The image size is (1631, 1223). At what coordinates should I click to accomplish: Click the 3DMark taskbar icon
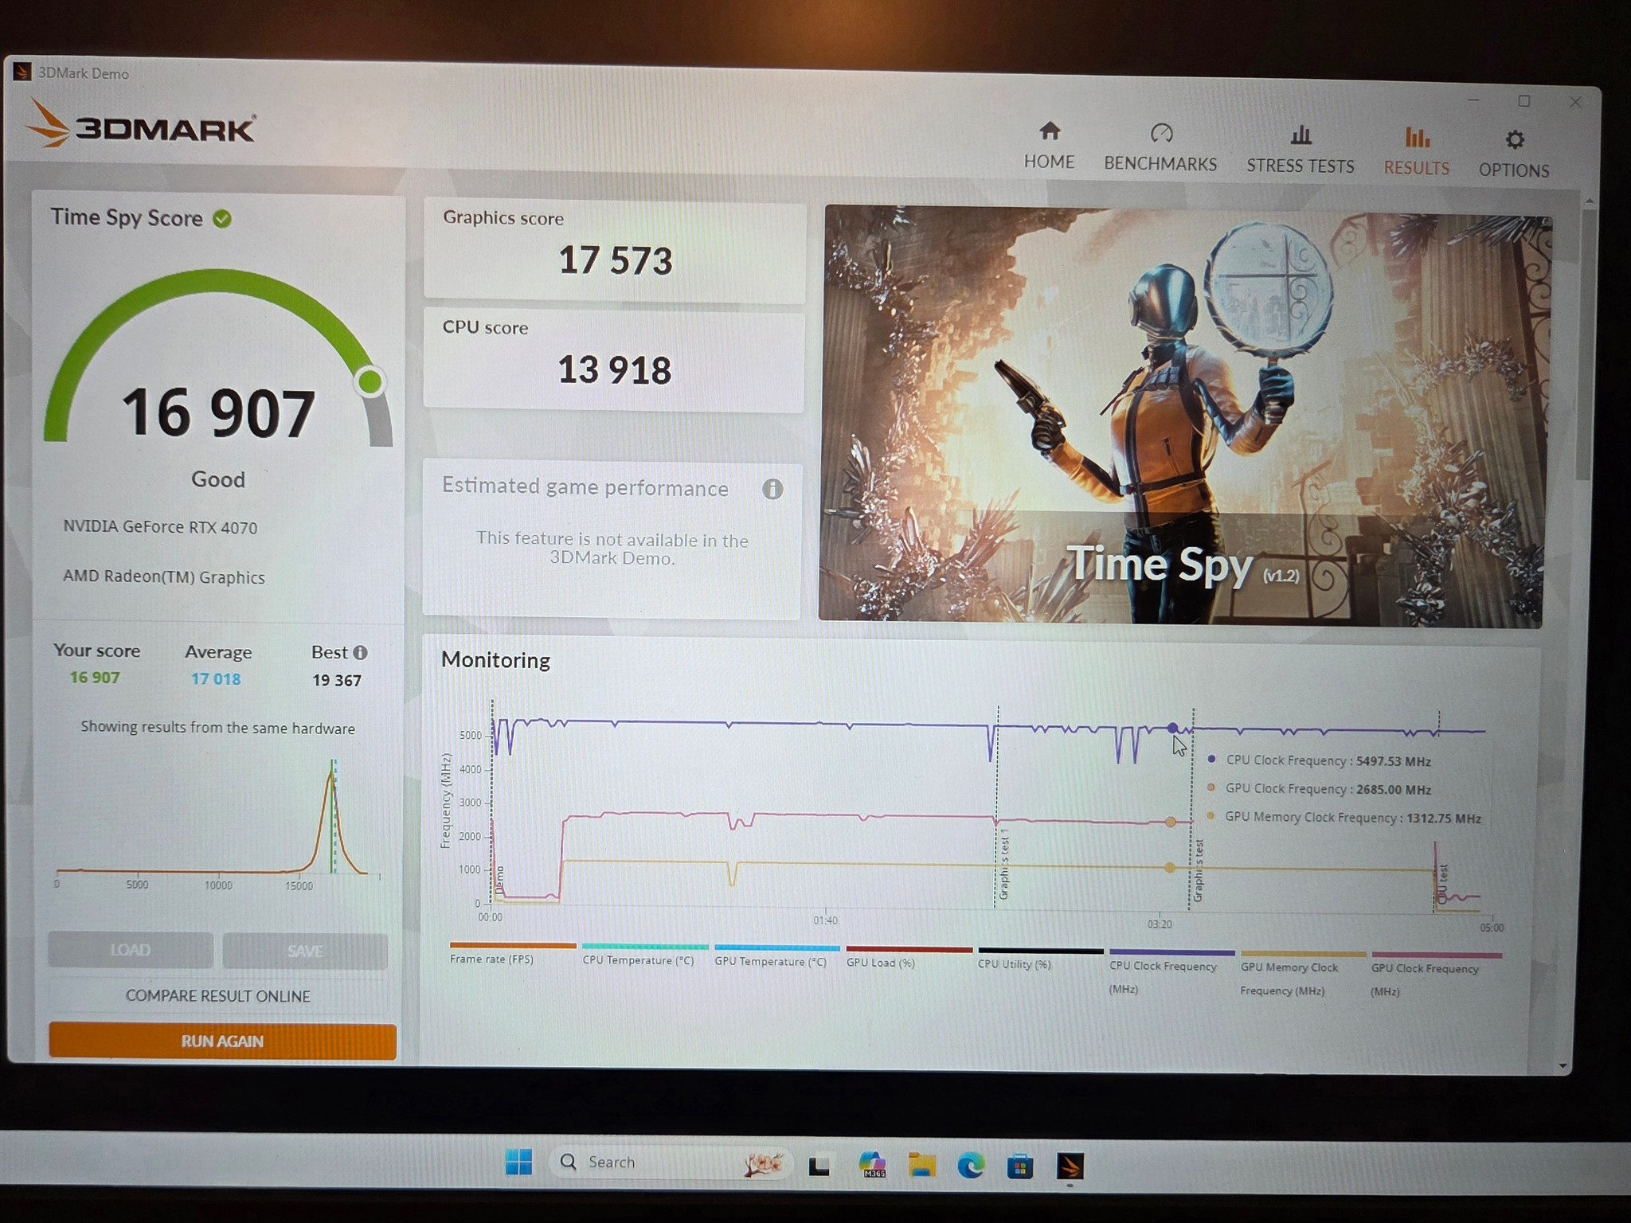[x=1070, y=1167]
